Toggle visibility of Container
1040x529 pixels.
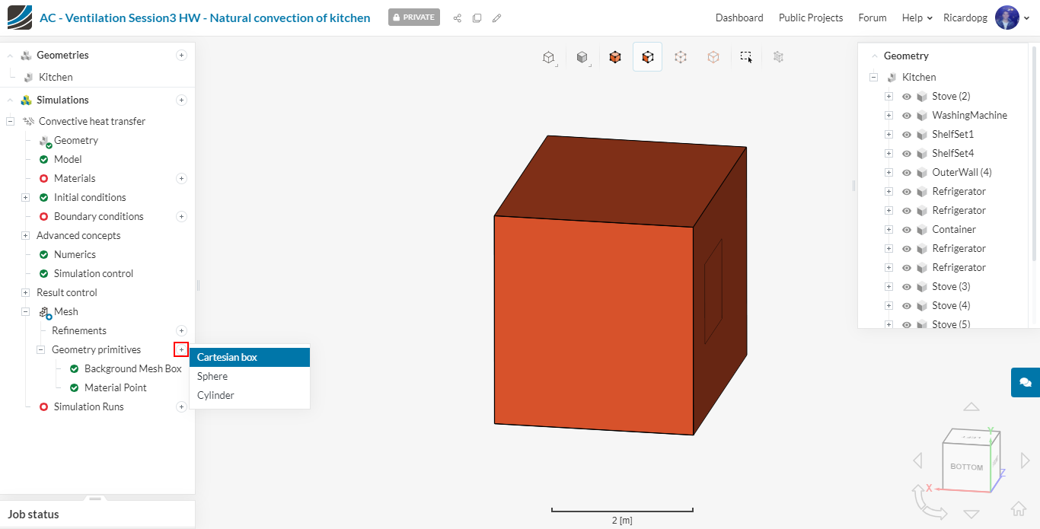point(907,230)
